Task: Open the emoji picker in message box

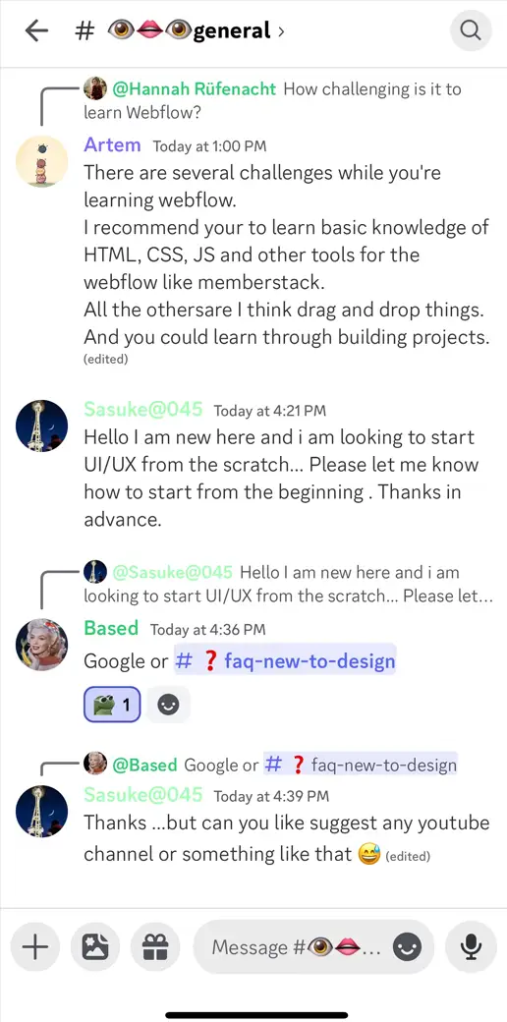Action: tap(408, 947)
